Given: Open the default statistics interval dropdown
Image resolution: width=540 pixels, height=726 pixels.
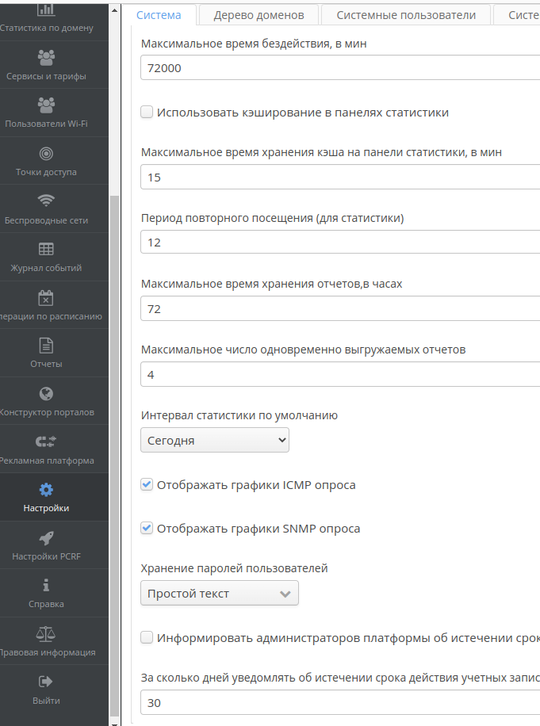Looking at the screenshot, I should click(214, 440).
